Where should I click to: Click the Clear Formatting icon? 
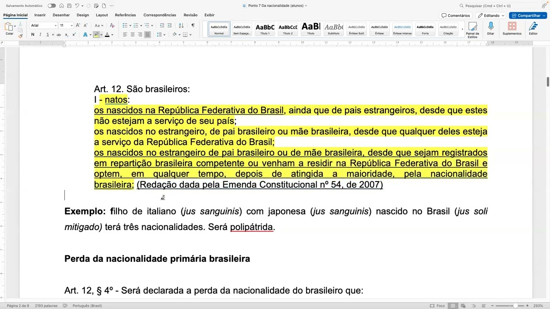(112, 25)
